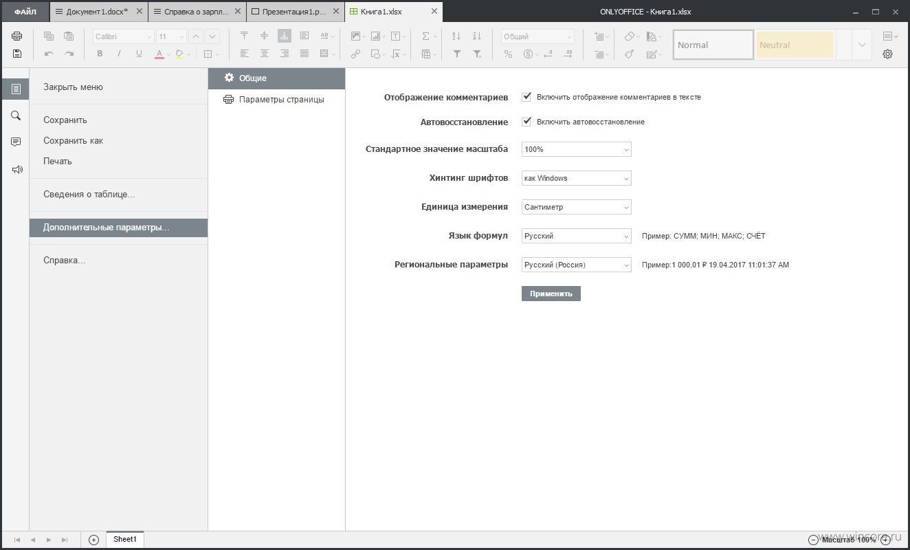The image size is (910, 550).
Task: Open the search panel in left sidebar
Action: coord(16,115)
